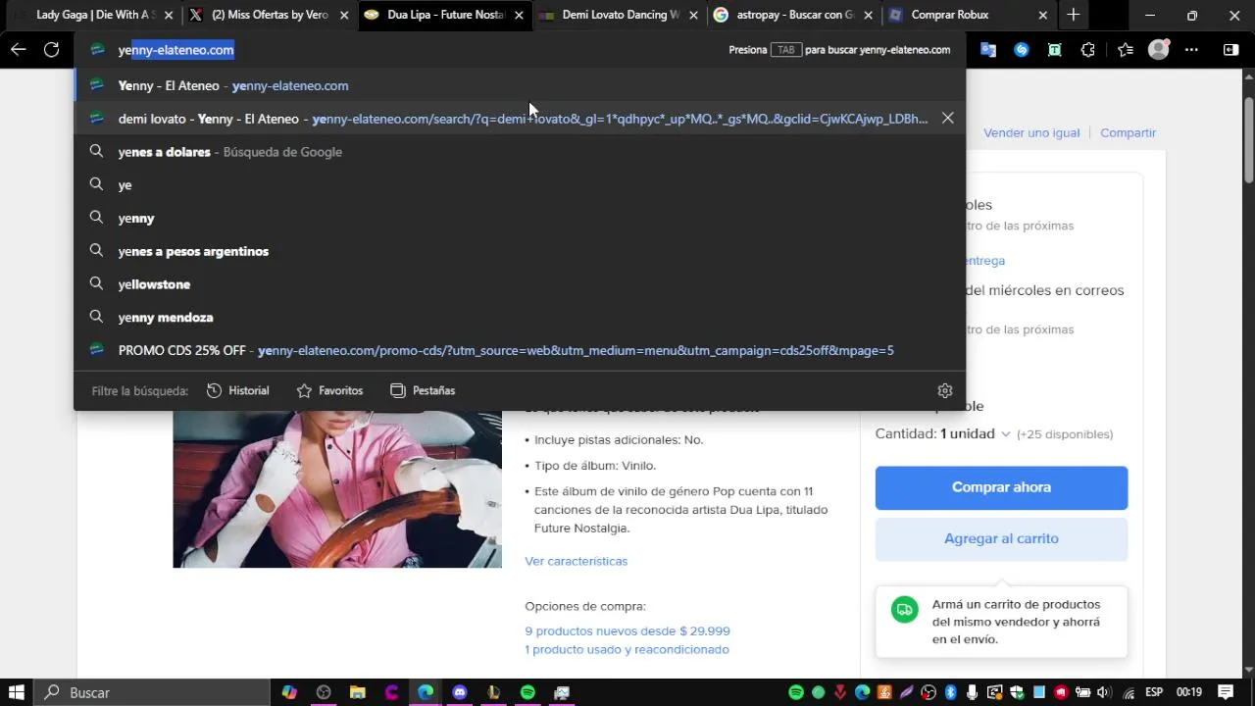Open the Edge settings three-dots menu
This screenshot has width=1255, height=706.
click(1192, 50)
